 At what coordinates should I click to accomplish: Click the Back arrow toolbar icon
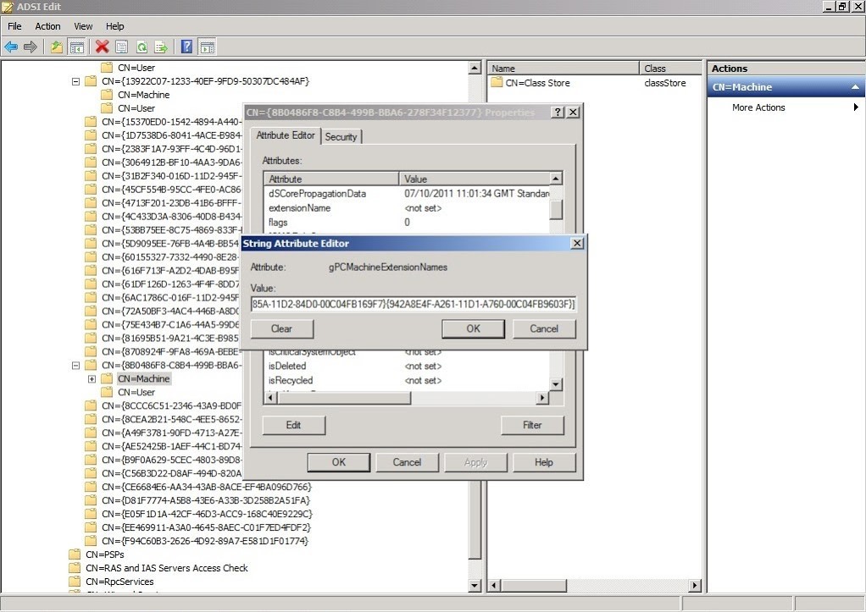pos(11,47)
